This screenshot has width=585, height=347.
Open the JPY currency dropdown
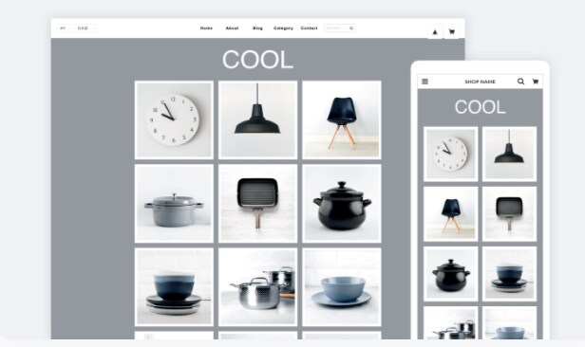pyautogui.click(x=65, y=27)
